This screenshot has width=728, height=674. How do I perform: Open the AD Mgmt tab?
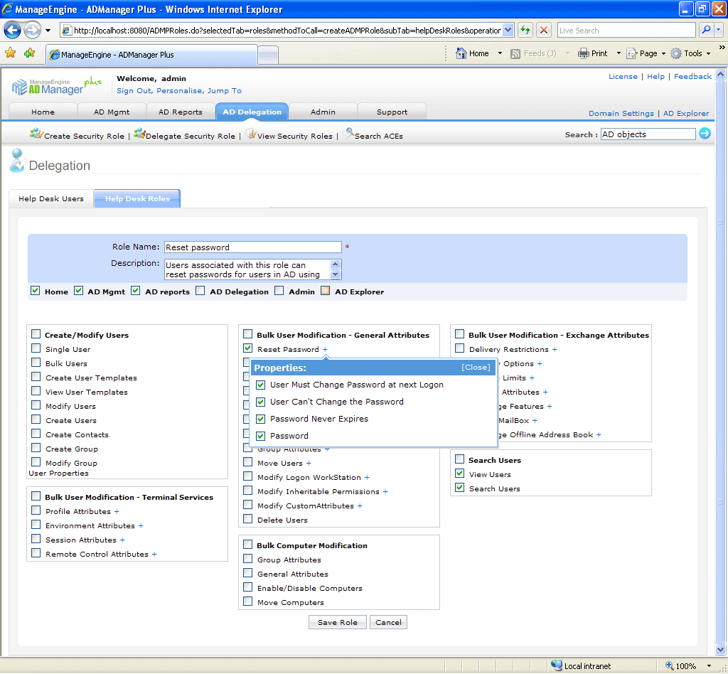[112, 112]
